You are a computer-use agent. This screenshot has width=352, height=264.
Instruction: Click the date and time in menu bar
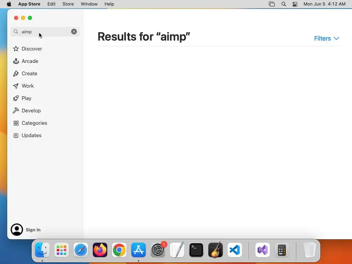click(x=324, y=4)
